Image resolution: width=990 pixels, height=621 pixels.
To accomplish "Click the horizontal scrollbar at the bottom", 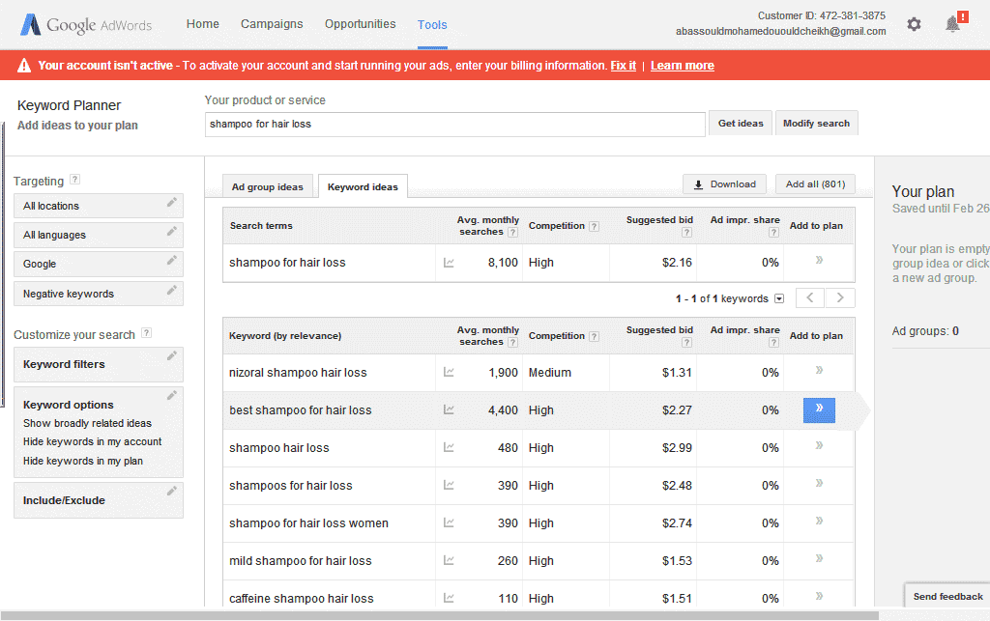I will (440, 615).
